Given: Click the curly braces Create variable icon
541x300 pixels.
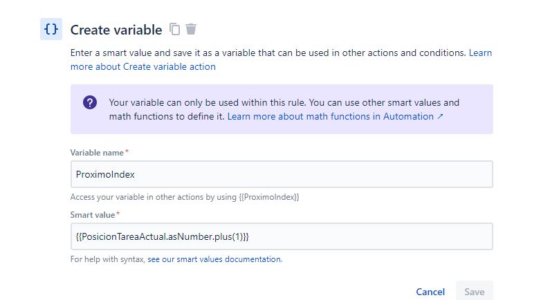Looking at the screenshot, I should [51, 29].
